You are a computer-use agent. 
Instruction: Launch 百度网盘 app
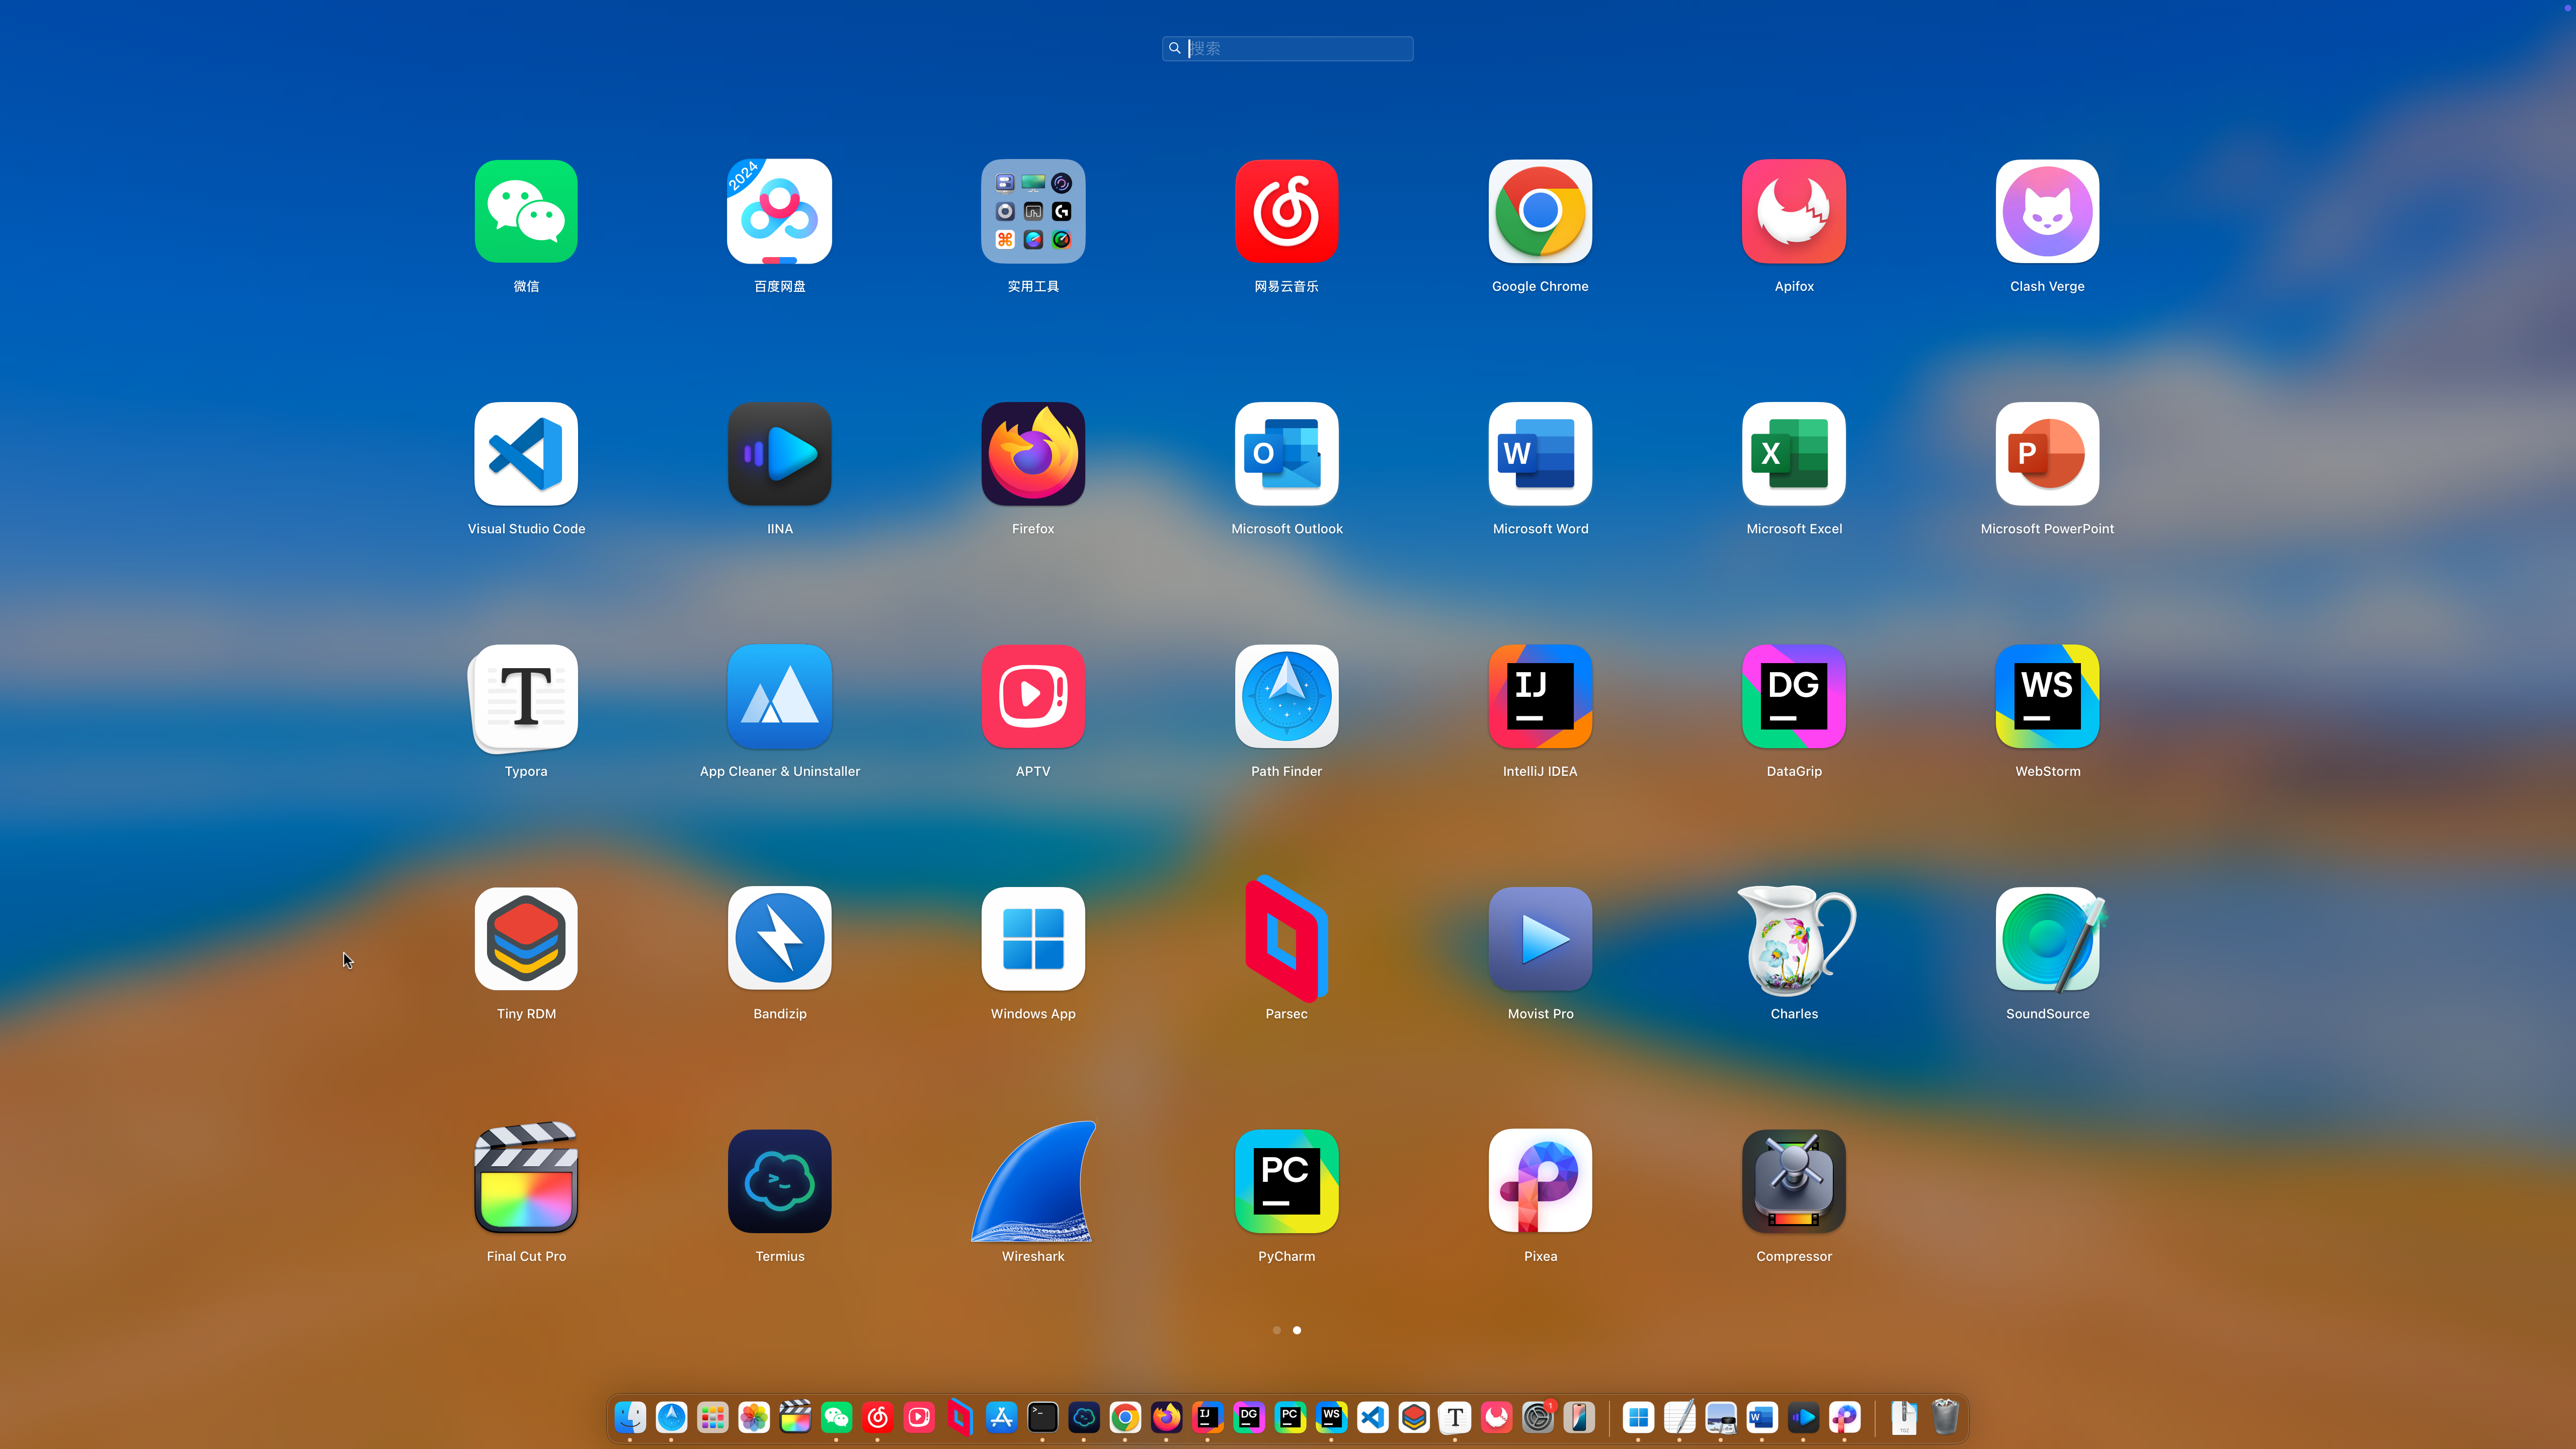pos(779,211)
